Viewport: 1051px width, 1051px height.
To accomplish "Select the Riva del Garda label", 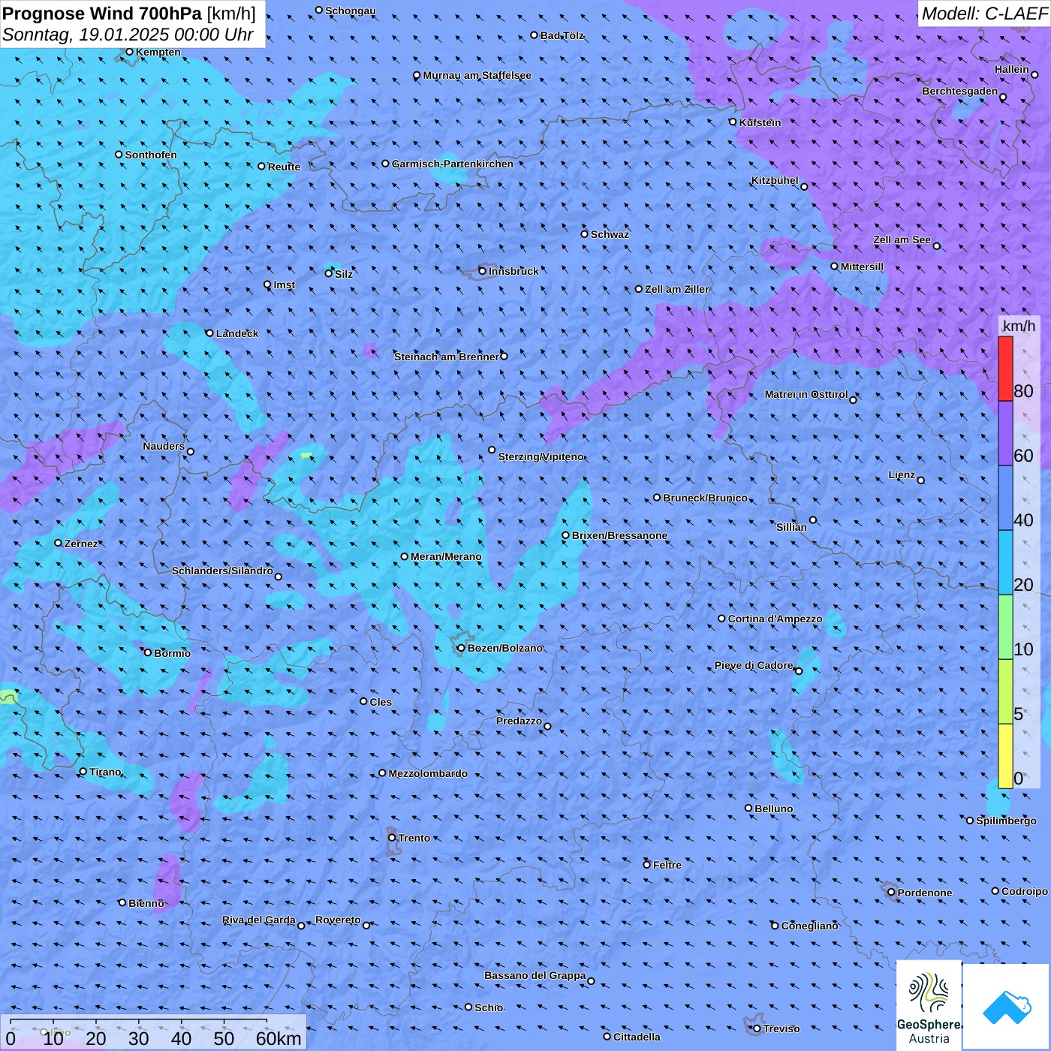I will pyautogui.click(x=259, y=920).
